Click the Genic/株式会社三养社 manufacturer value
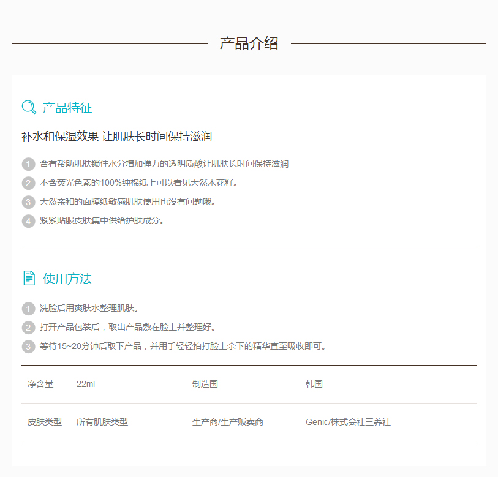The image size is (498, 477). pyautogui.click(x=348, y=422)
